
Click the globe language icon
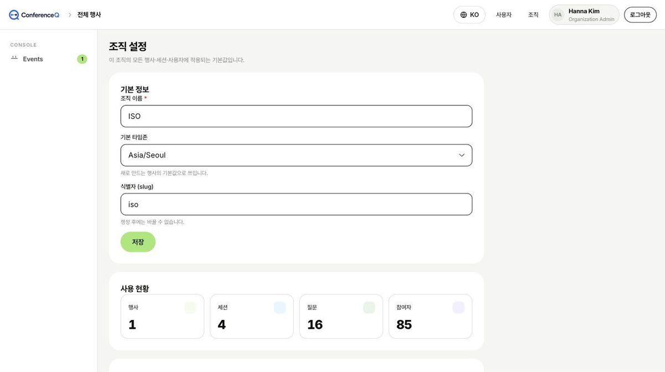click(464, 15)
